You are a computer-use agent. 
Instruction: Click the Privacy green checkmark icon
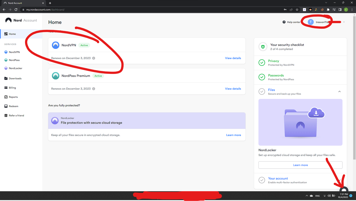[262, 63]
